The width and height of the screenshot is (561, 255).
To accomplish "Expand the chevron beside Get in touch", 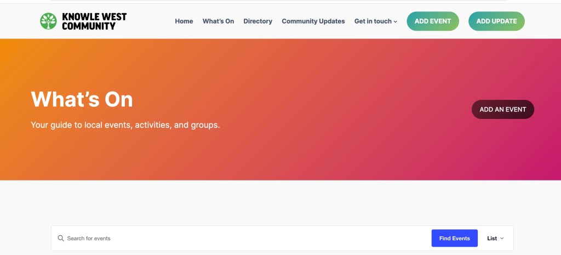I will [x=396, y=22].
